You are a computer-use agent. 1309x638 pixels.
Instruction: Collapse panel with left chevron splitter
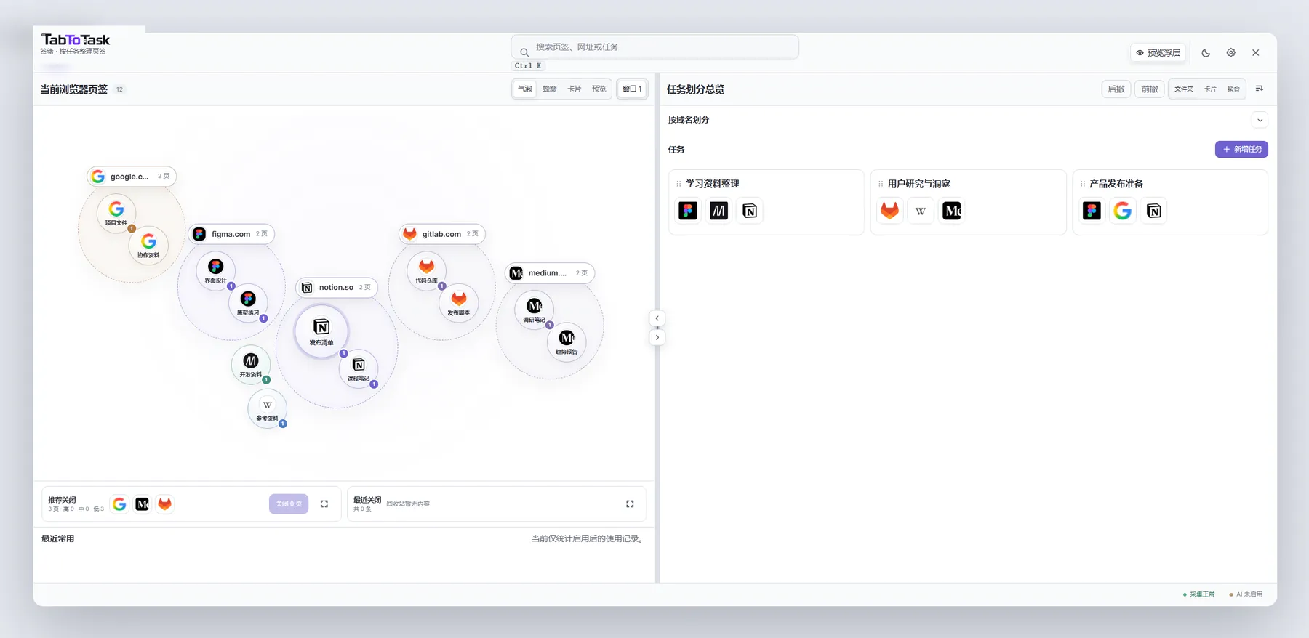point(657,318)
